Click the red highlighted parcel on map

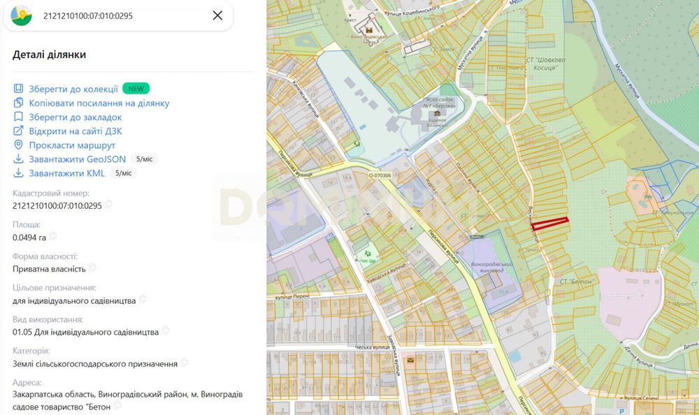point(549,224)
